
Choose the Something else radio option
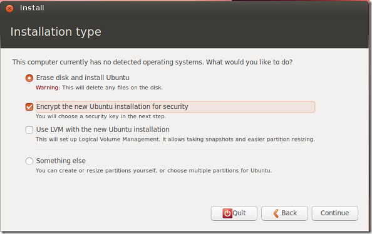click(29, 161)
